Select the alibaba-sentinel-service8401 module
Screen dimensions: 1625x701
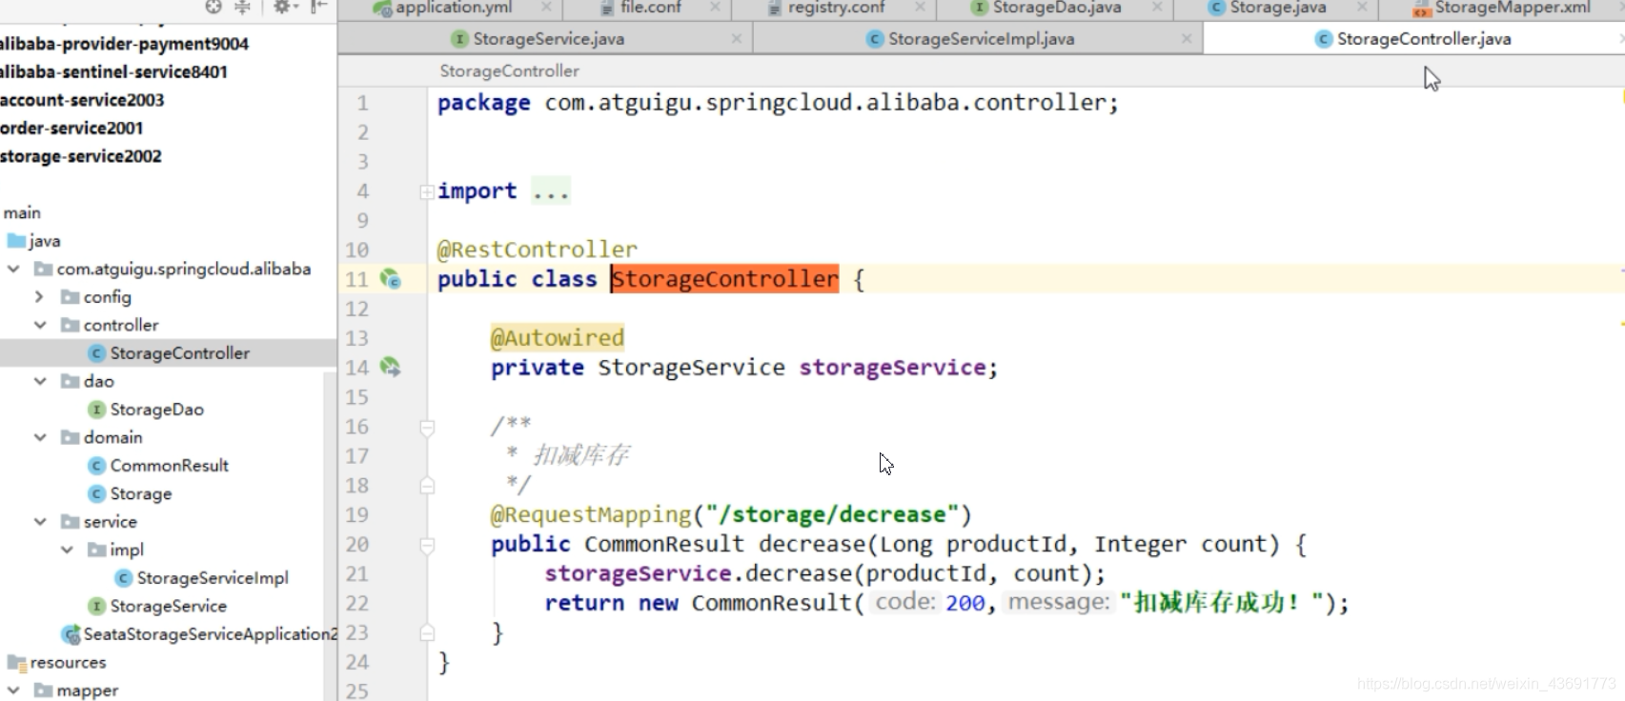[x=113, y=72]
